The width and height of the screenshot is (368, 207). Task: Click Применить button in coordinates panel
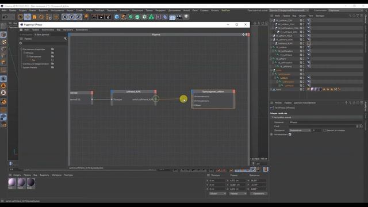258,194
